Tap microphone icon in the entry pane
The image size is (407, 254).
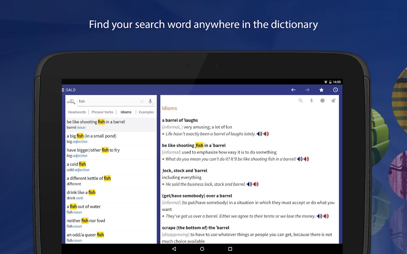click(x=311, y=100)
